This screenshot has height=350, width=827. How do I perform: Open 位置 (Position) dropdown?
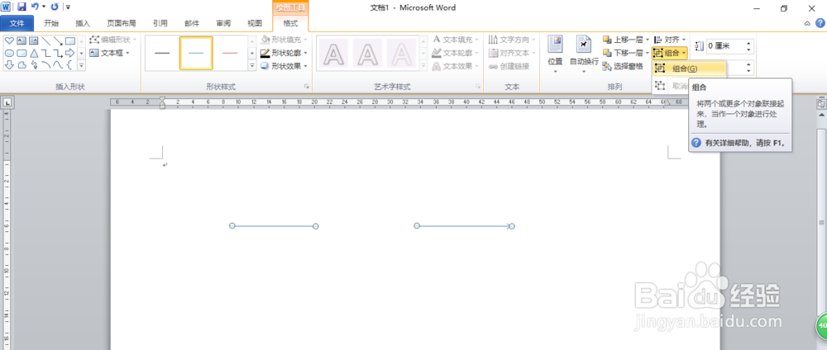tap(555, 54)
